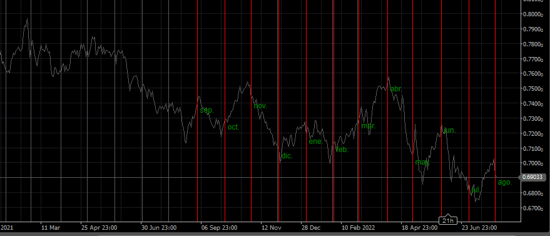
Task: Click the 'nov.' green text label
Action: [x=260, y=106]
